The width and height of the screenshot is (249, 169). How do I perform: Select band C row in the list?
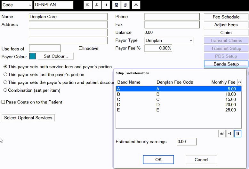[x=178, y=99]
